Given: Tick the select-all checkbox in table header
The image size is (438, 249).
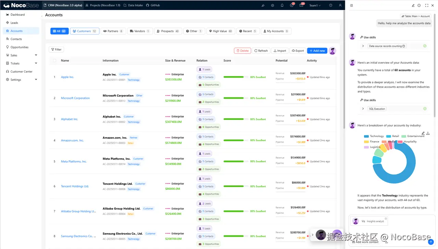Looking at the screenshot, I should pyautogui.click(x=54, y=61).
